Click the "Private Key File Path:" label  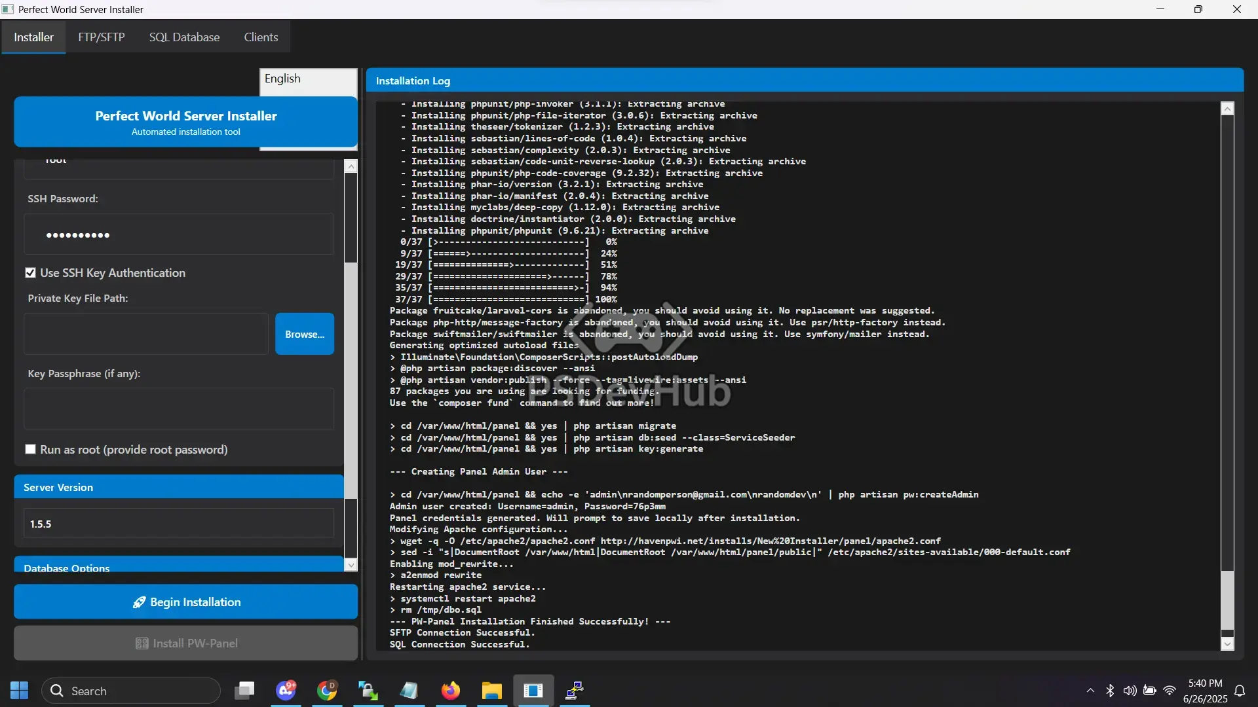pyautogui.click(x=78, y=299)
